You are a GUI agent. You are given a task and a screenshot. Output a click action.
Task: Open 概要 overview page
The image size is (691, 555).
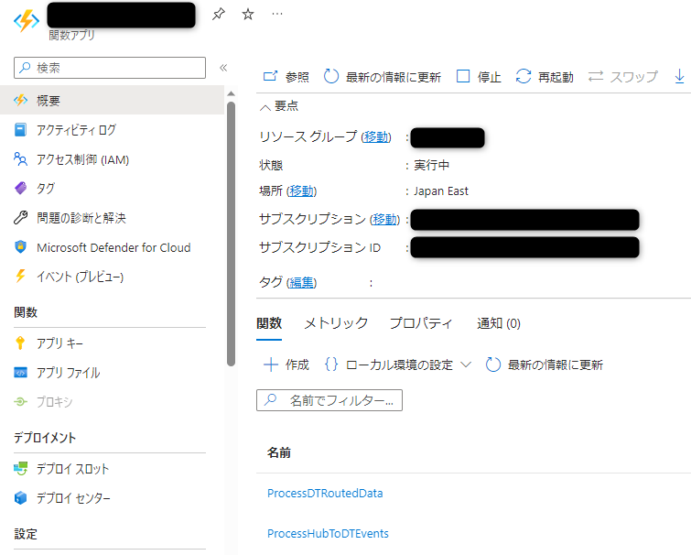[112, 101]
